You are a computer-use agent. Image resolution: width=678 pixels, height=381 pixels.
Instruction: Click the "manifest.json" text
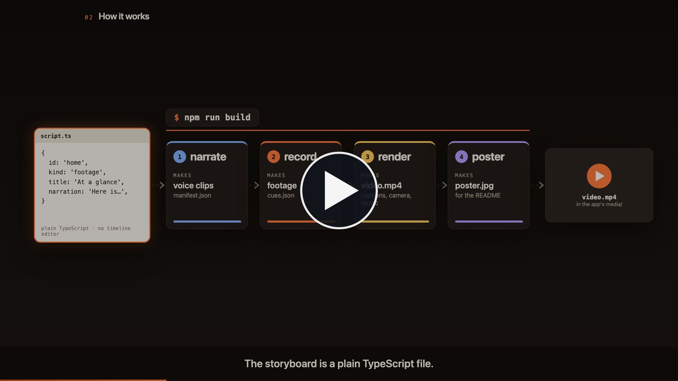point(192,195)
